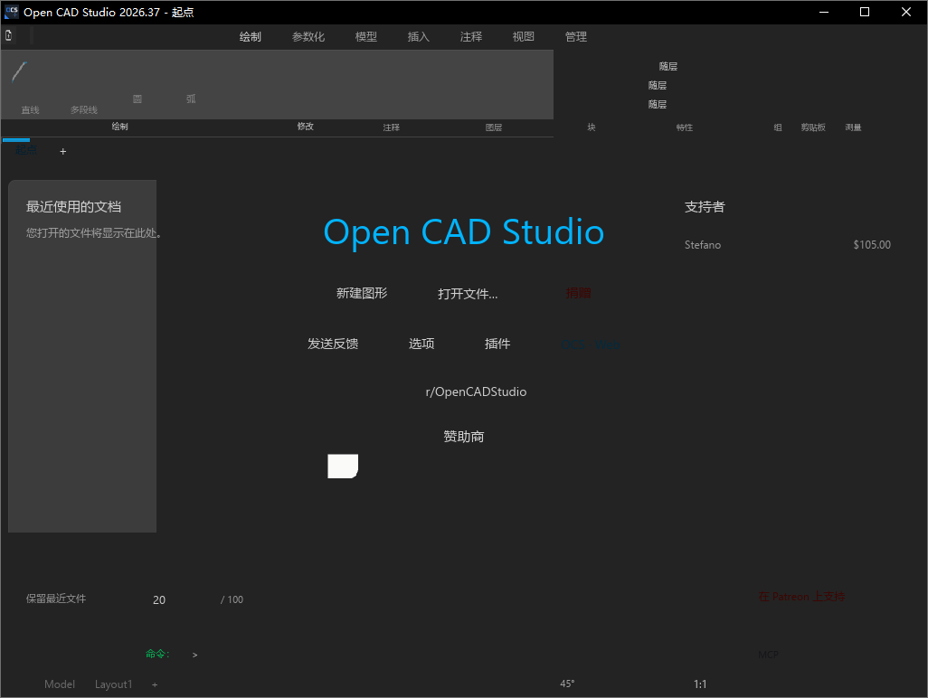Open the 视图 ribbon tab
The height and width of the screenshot is (698, 928).
point(523,37)
